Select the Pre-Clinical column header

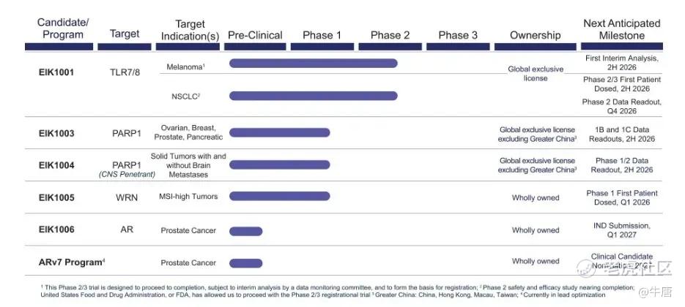click(255, 35)
